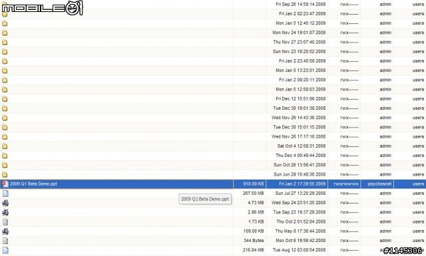Viewport: 426px width, 256px height.
Task: Select admin owner in Sat Oct 4 12:58:31 row
Action: (x=385, y=146)
